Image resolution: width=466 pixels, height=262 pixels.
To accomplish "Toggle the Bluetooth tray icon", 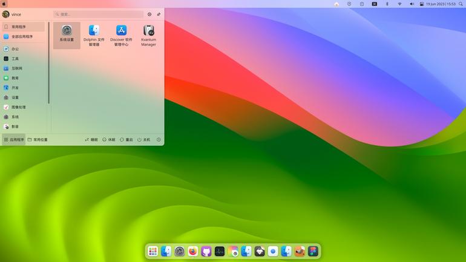I will [387, 4].
